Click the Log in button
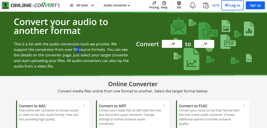Image resolution: width=267 pixels, height=128 pixels. coord(233,5)
